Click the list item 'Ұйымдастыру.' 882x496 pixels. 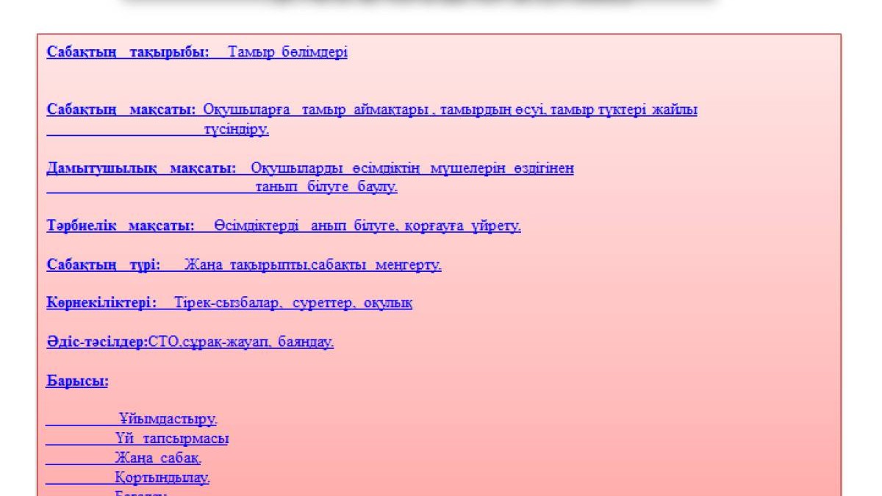point(168,420)
